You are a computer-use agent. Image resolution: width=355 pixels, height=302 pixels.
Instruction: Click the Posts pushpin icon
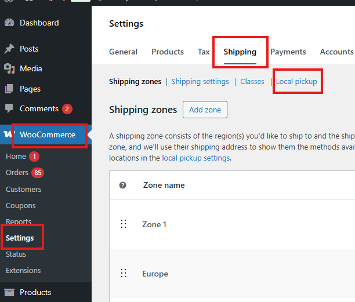[x=9, y=49]
